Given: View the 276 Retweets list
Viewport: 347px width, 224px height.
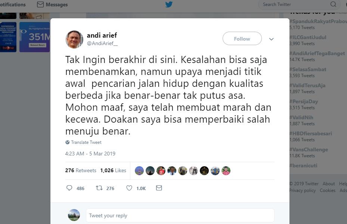Looking at the screenshot, I should (x=81, y=170).
